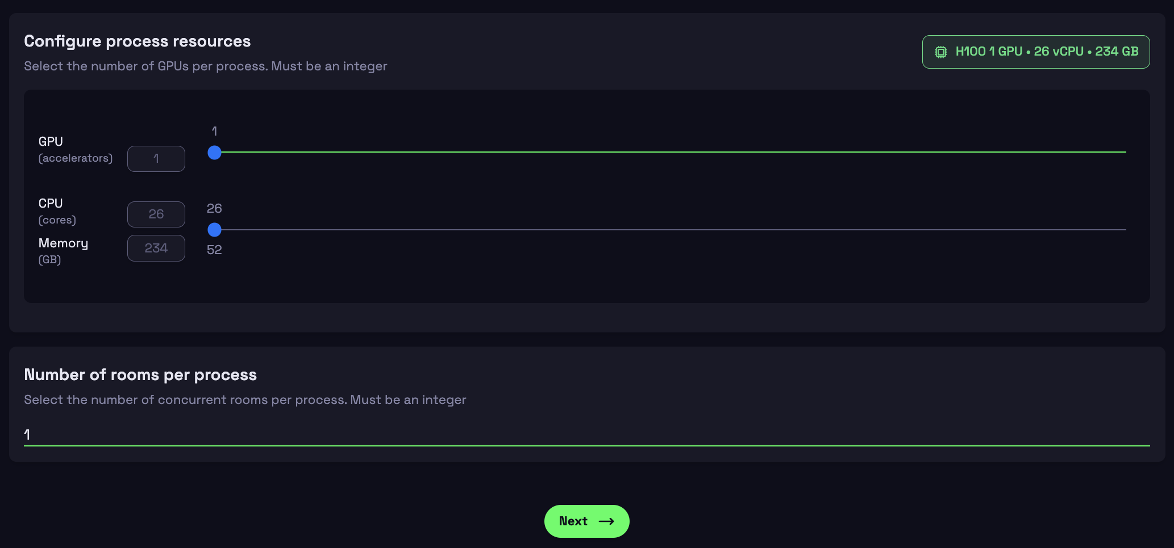Viewport: 1174px width, 548px height.
Task: Click the middle of the green GPU slider track
Action: (x=671, y=152)
